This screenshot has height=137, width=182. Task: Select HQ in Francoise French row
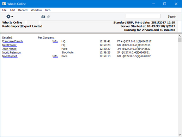click(63, 41)
